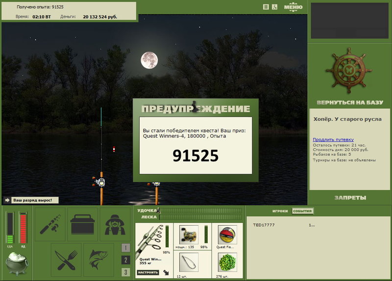Image resolution: width=392 pixels, height=281 pixels.
Task: Click the Осталось путевки: 21 час. line
Action: tap(339, 145)
